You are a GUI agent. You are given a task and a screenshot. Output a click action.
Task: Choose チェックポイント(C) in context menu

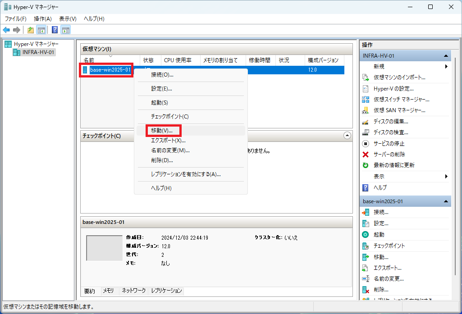(191, 117)
